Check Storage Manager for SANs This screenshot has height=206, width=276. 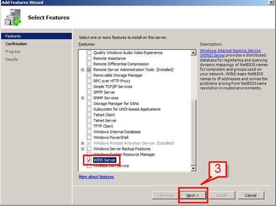pos(89,103)
